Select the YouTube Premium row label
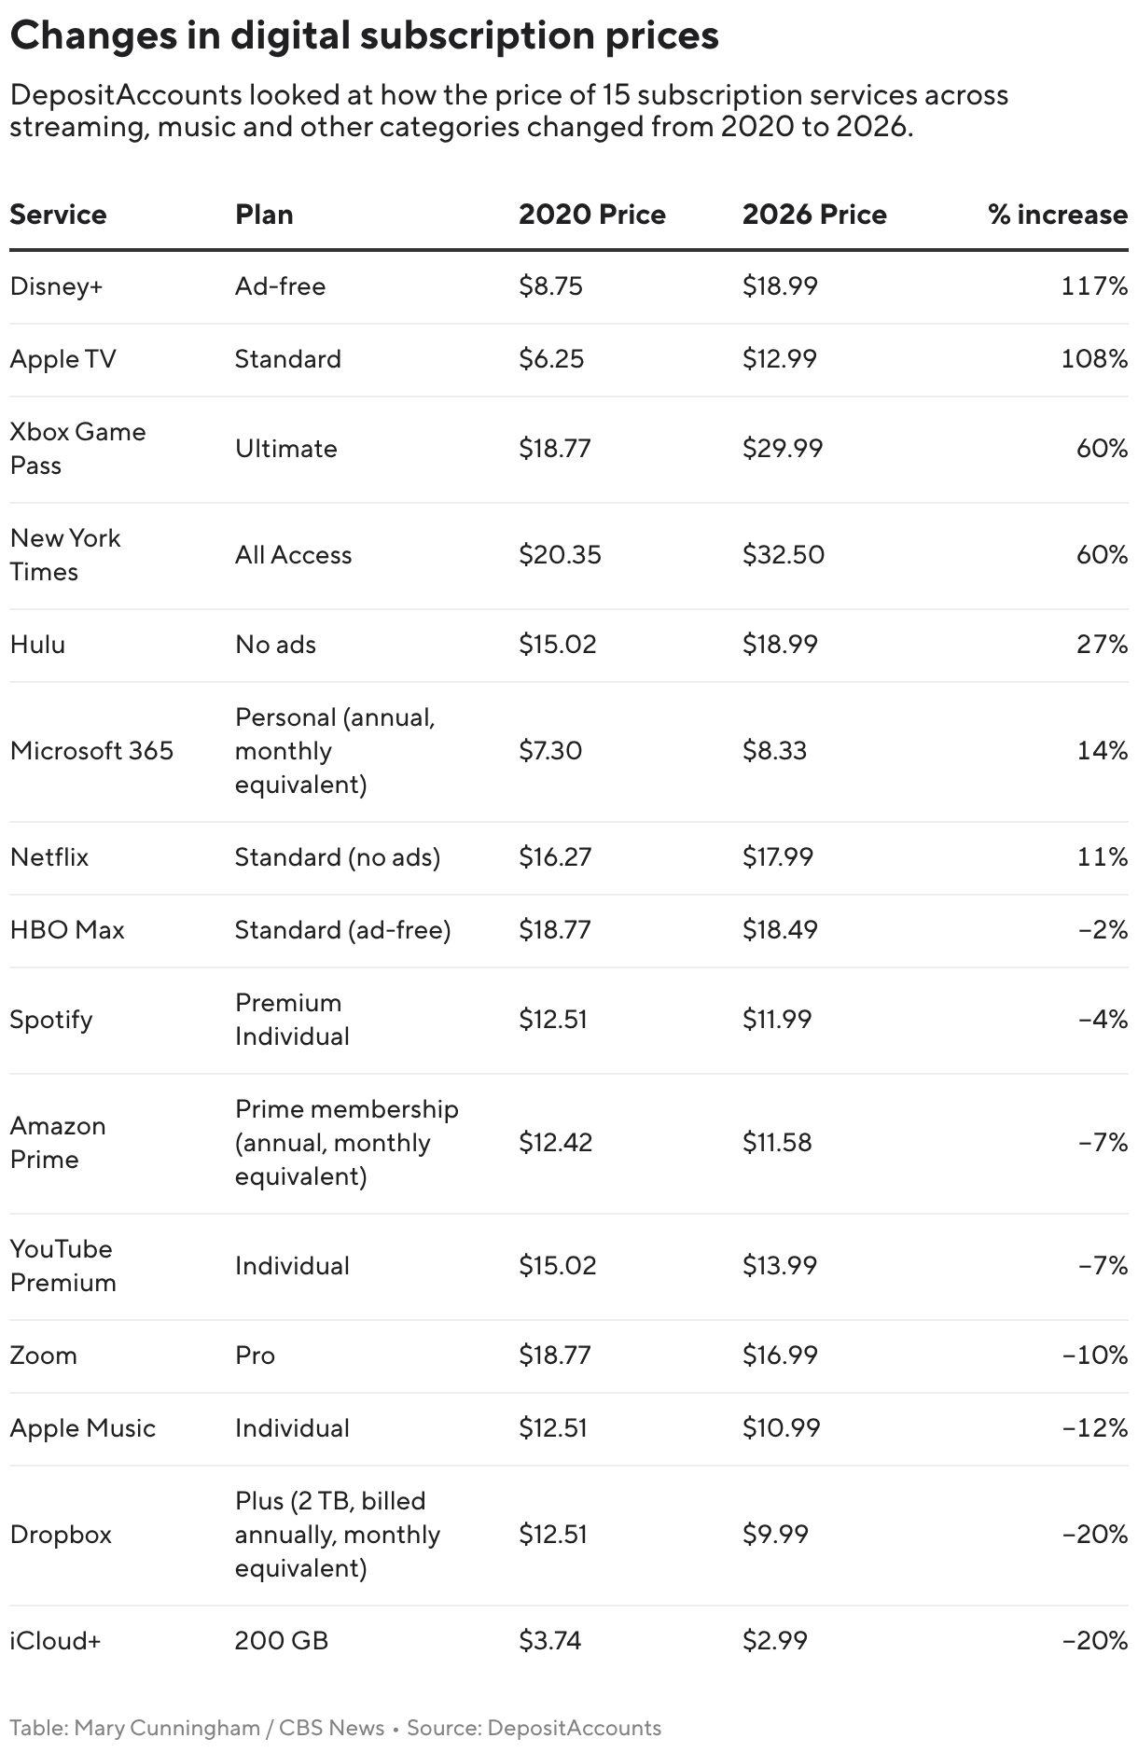 coord(62,1265)
